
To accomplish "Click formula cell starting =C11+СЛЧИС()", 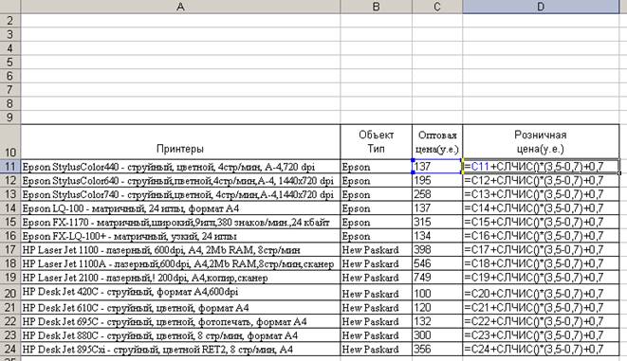I will (x=541, y=167).
